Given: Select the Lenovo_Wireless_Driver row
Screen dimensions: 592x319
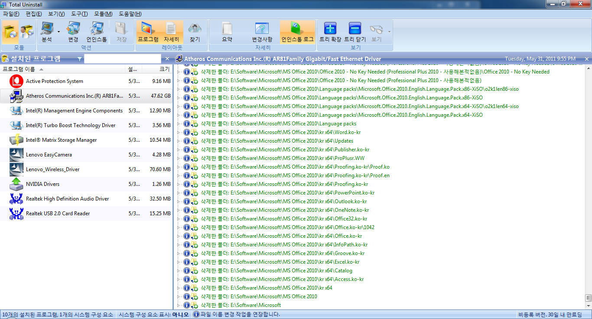Looking at the screenshot, I should [x=86, y=169].
